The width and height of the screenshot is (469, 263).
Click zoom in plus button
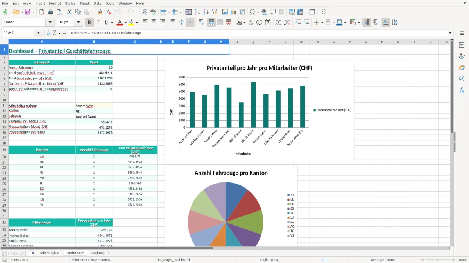click(x=453, y=260)
